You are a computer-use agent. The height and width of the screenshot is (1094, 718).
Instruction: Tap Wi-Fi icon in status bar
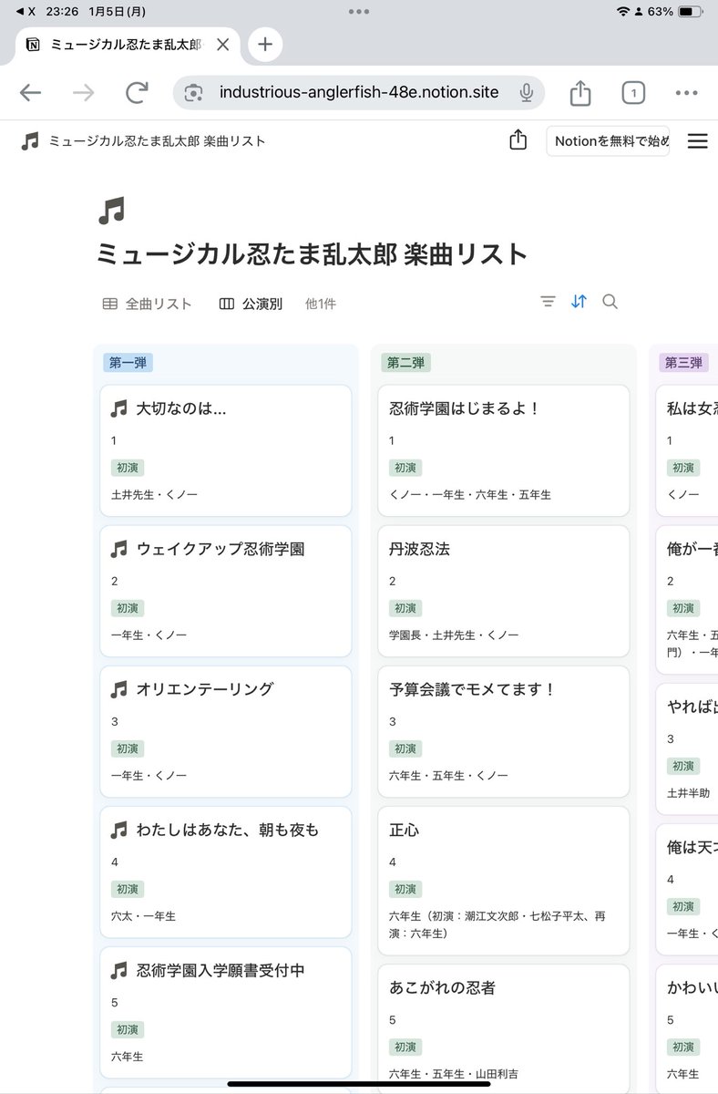623,12
